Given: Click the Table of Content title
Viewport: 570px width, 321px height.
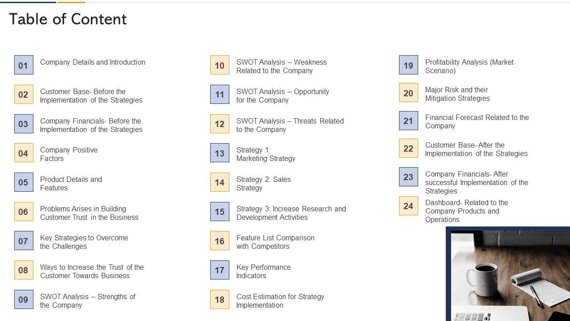Looking at the screenshot, I should [68, 19].
